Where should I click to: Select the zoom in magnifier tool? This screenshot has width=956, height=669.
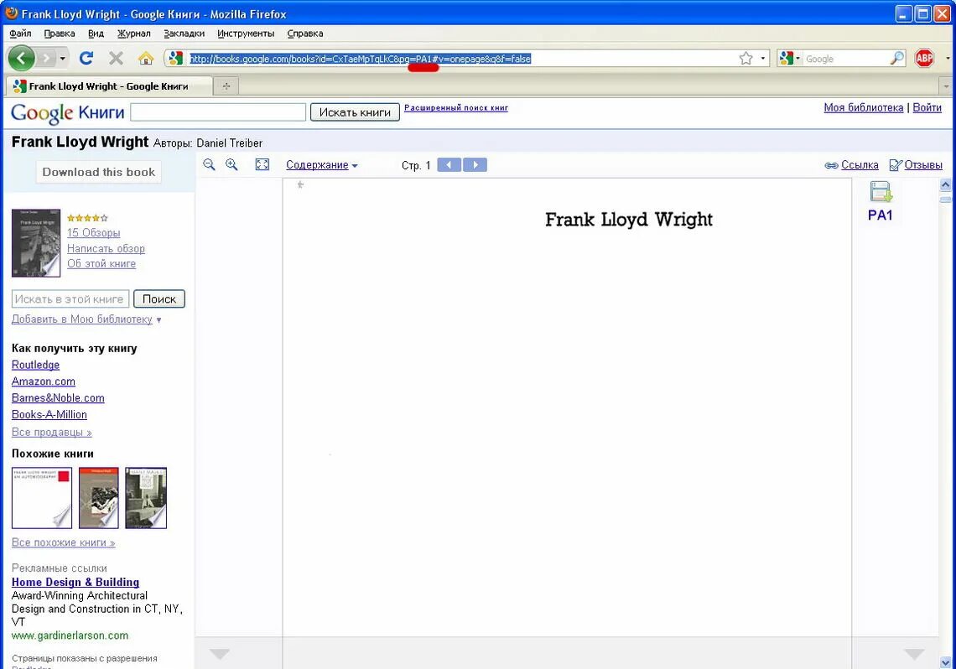point(231,164)
